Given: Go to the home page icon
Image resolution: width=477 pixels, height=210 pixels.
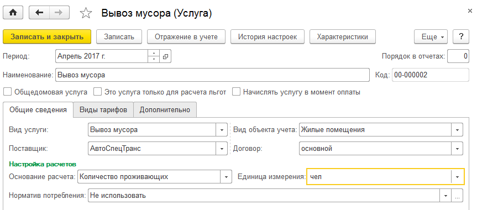Looking at the screenshot, I should [13, 13].
